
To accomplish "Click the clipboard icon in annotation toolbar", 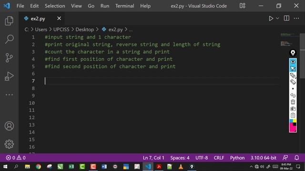I will pyautogui.click(x=293, y=115).
